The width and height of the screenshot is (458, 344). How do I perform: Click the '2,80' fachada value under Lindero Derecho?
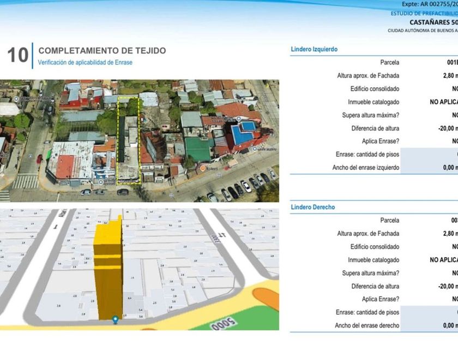click(450, 234)
